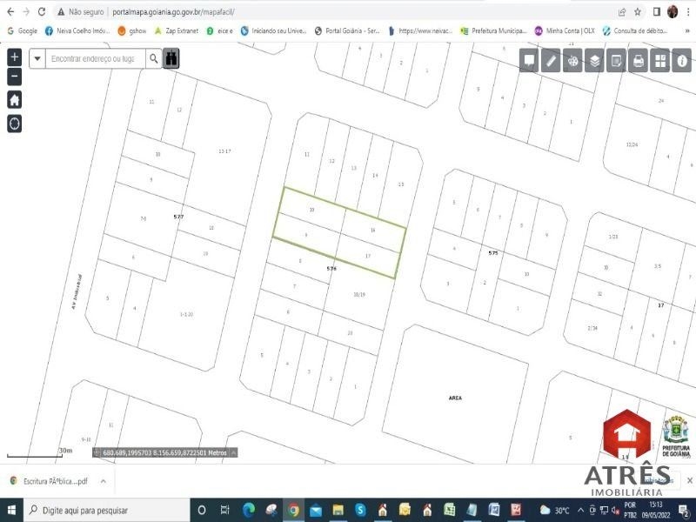Return map to home extent
The height and width of the screenshot is (522, 696).
point(14,99)
